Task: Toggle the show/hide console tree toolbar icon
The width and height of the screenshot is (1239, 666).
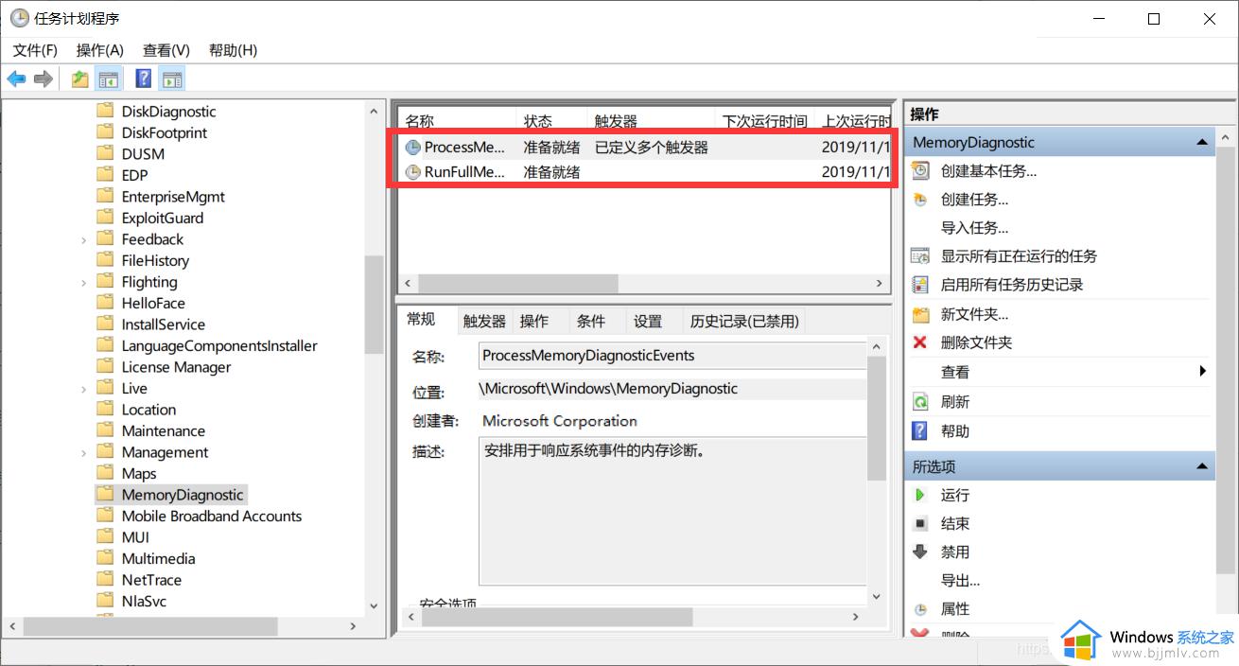Action: [x=108, y=79]
